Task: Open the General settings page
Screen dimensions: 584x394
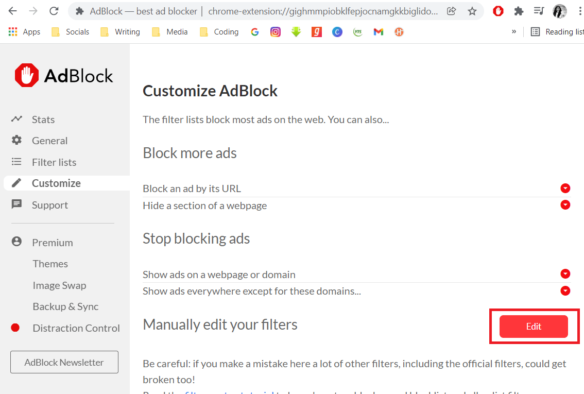Action: 49,141
